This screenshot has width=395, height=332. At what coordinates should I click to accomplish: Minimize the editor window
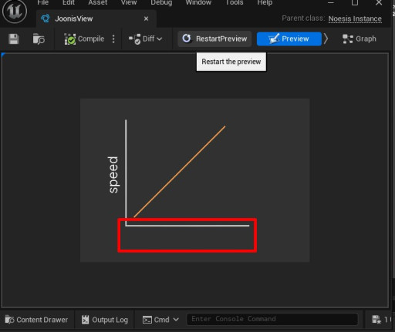tap(331, 3)
